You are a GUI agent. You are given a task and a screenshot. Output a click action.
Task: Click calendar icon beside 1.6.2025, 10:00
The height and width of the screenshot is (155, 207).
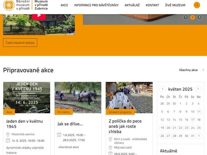point(59,135)
